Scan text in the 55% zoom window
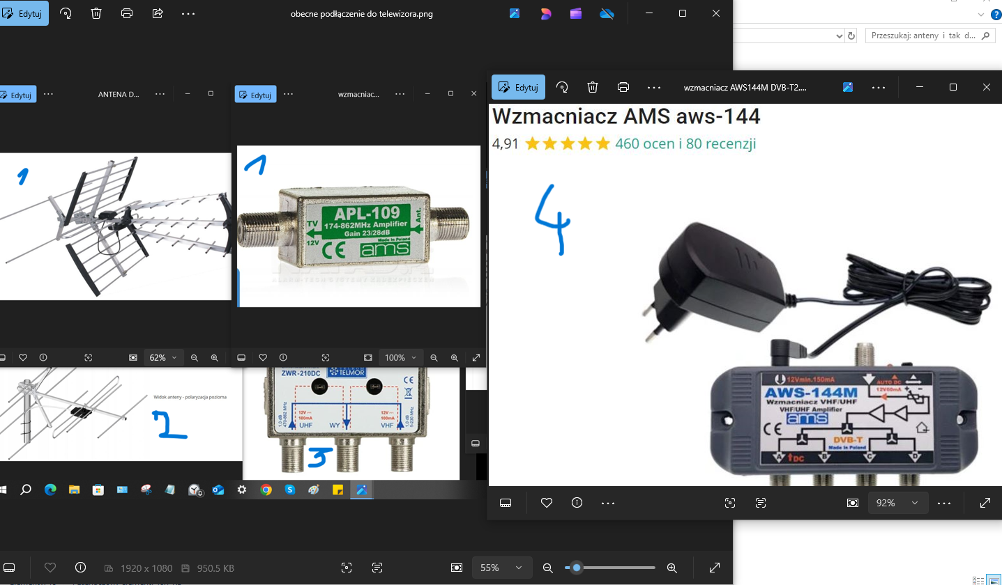This screenshot has height=585, width=1002. tap(378, 568)
